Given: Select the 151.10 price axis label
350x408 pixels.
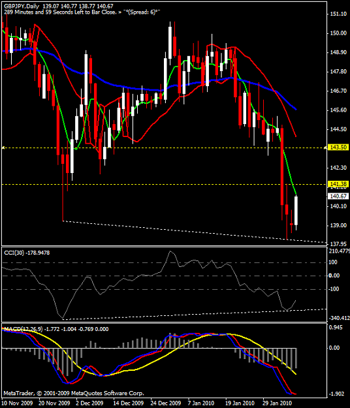Looking at the screenshot, I should tap(338, 14).
